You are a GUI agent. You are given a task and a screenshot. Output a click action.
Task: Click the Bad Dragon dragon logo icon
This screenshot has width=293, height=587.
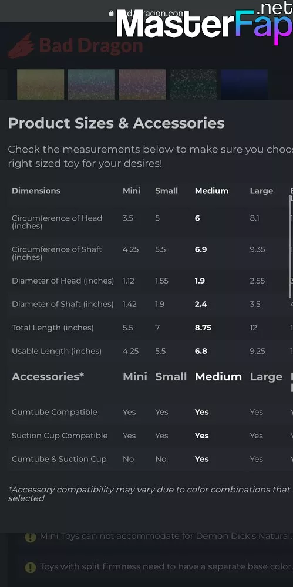pyautogui.click(x=21, y=46)
